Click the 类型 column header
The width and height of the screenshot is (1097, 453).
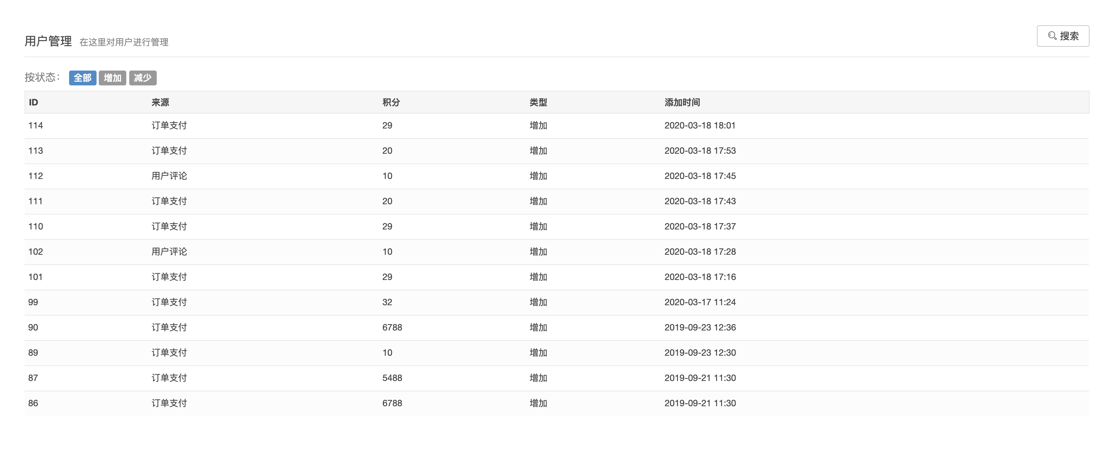[538, 102]
